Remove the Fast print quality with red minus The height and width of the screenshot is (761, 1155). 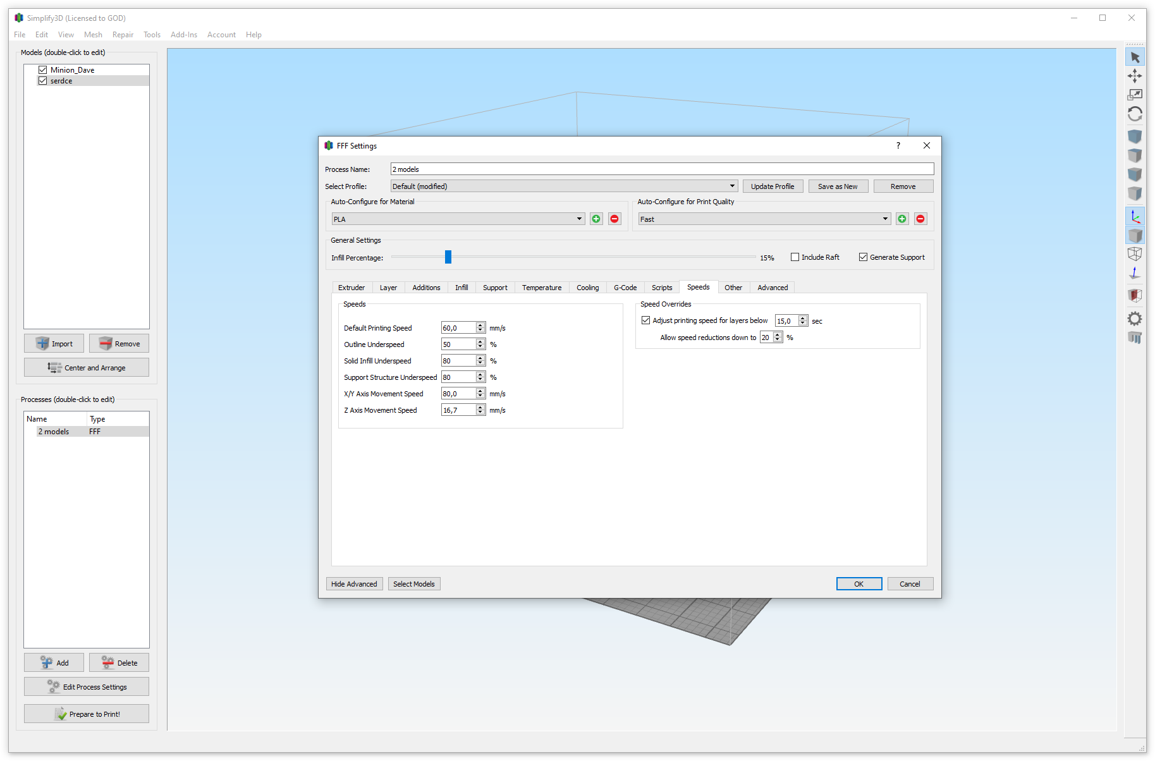[x=920, y=219]
